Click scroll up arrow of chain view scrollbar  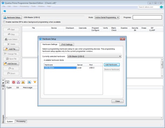coord(162,60)
